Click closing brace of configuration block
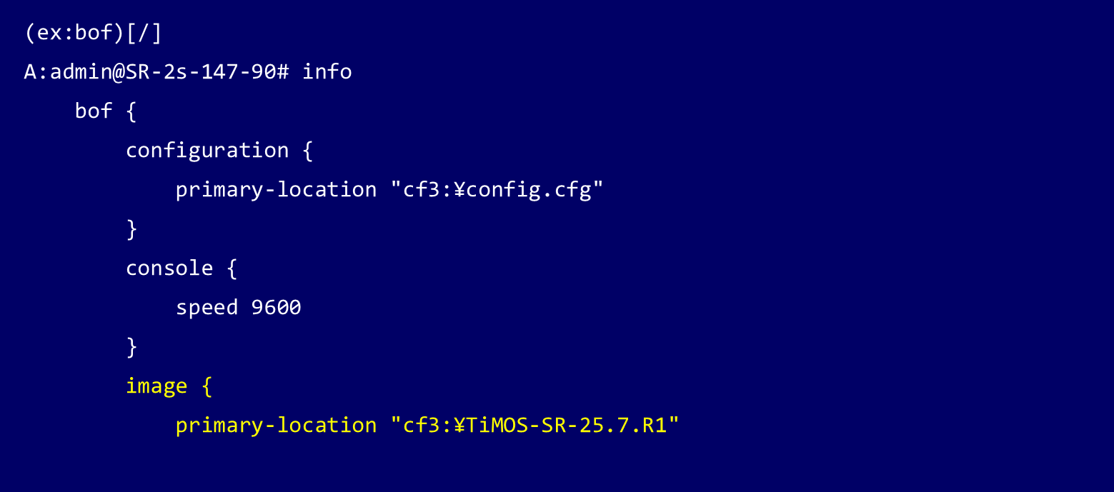The width and height of the screenshot is (1114, 492). (131, 229)
